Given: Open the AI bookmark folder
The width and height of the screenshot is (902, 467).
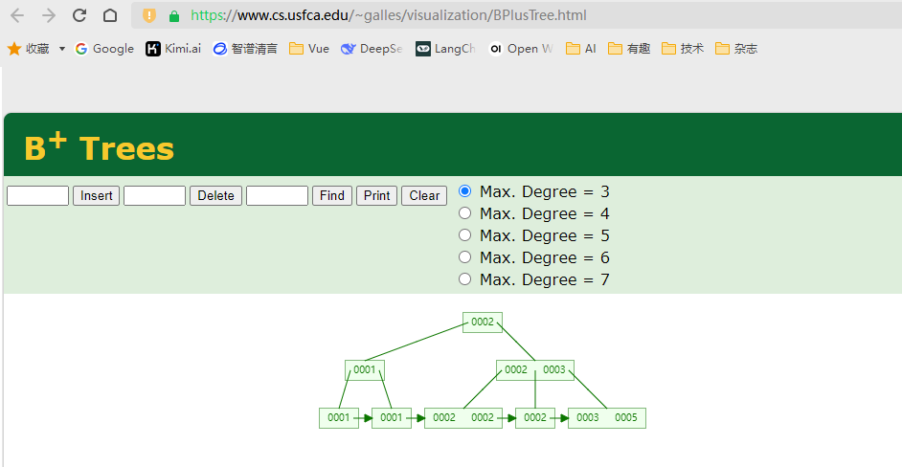Looking at the screenshot, I should [x=581, y=49].
